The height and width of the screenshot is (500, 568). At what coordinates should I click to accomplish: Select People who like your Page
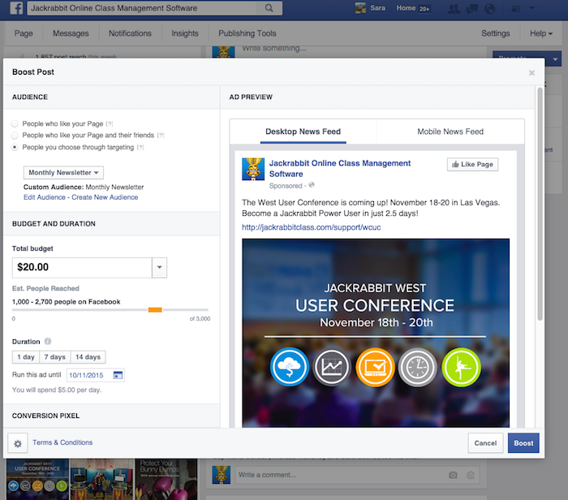pyautogui.click(x=15, y=123)
